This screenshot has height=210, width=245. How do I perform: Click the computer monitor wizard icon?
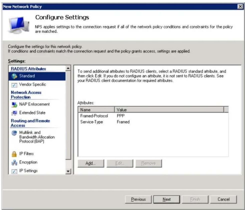tap(19, 25)
